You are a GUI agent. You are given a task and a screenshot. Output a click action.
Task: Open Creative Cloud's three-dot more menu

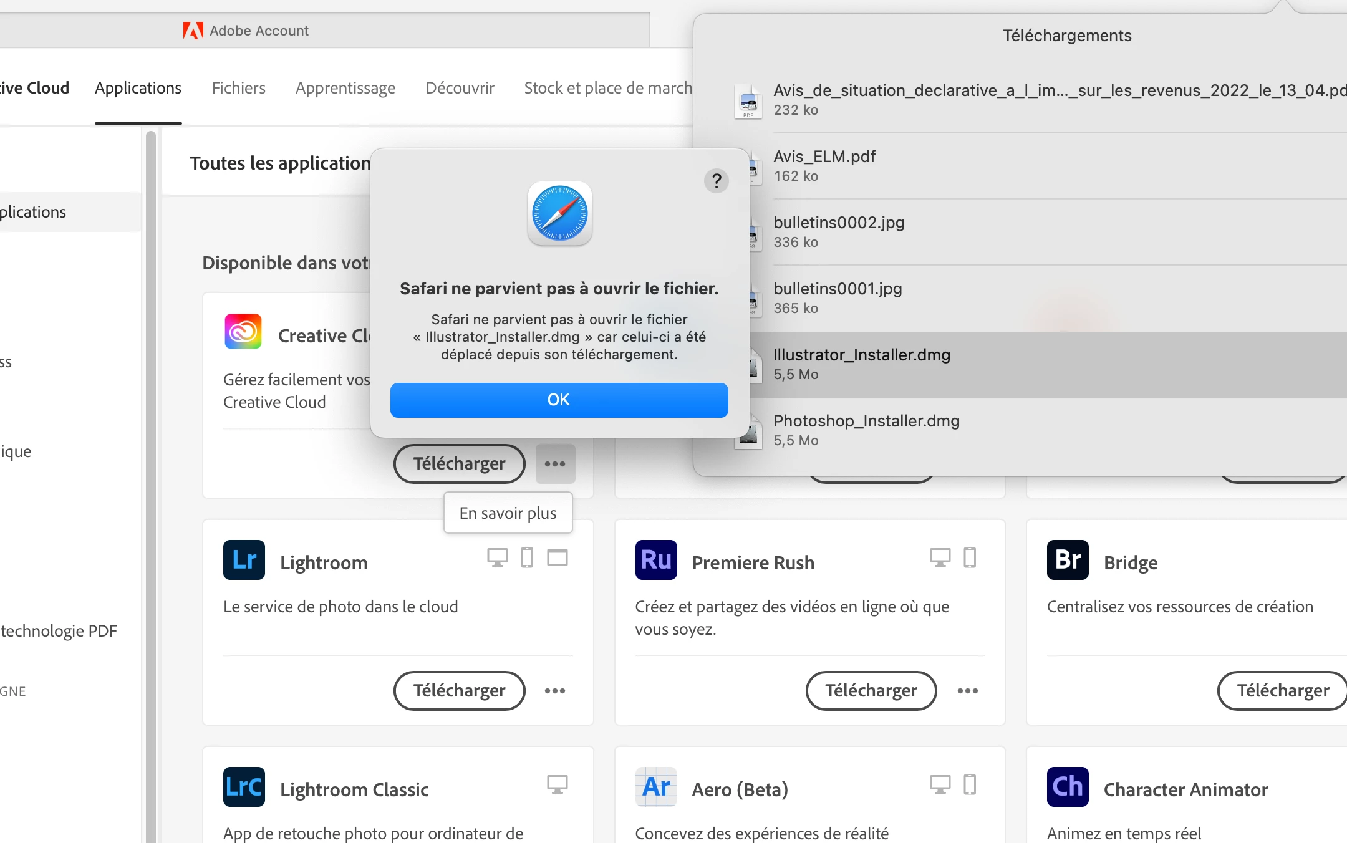point(555,464)
